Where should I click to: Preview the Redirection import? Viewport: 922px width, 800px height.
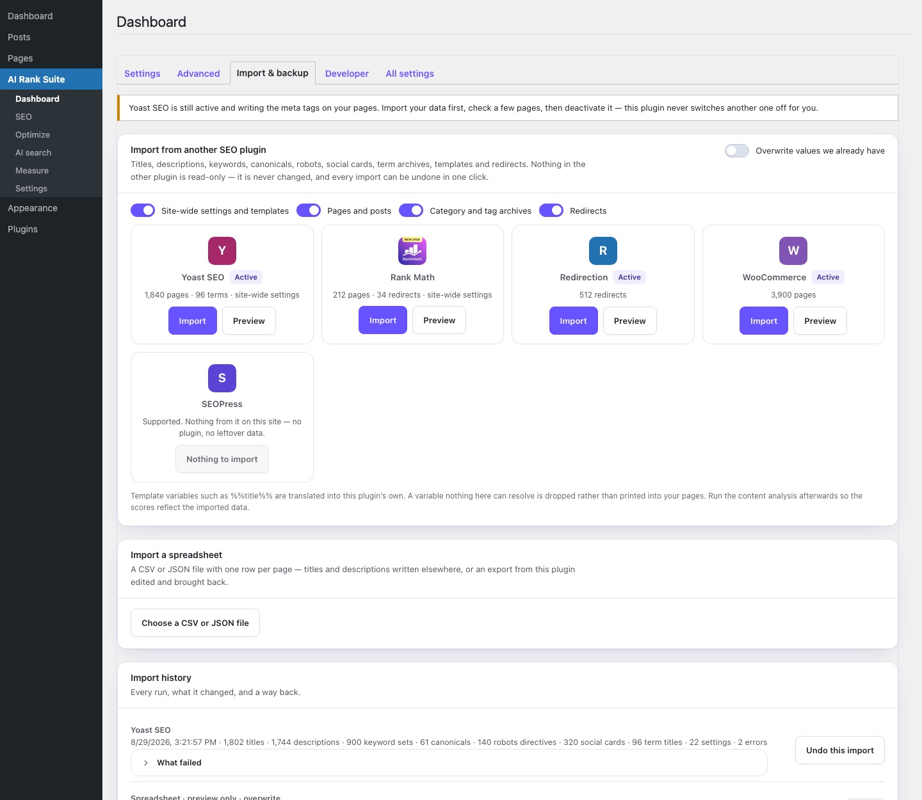(630, 321)
